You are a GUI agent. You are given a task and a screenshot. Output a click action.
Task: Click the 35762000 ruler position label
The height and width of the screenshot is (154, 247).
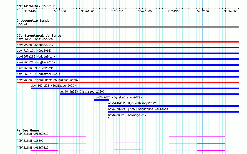point(202,11)
